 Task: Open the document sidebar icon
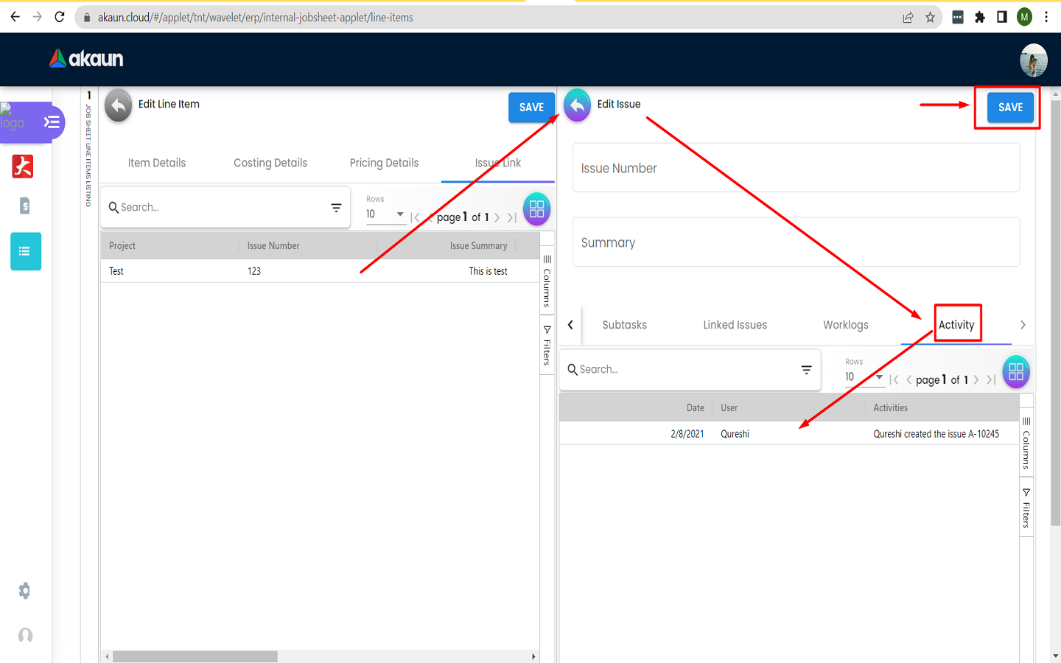(x=24, y=206)
